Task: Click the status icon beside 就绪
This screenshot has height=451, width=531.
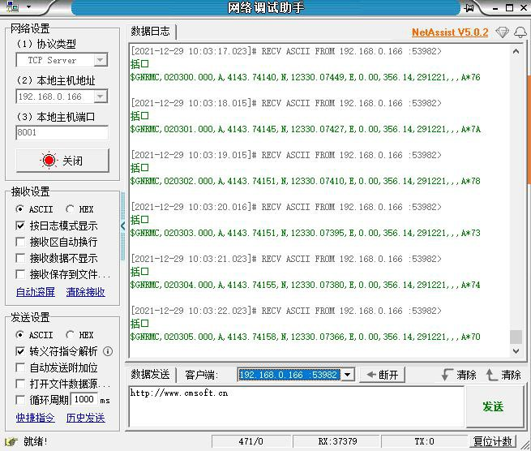Action: tap(11, 441)
